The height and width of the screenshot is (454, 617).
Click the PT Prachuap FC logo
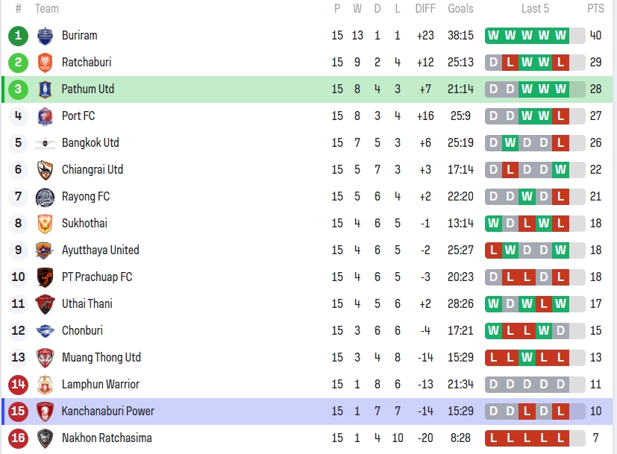pyautogui.click(x=45, y=277)
